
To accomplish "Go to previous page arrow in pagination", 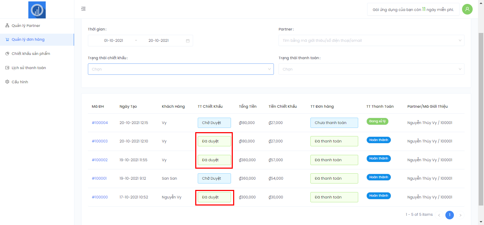I will [x=439, y=215].
